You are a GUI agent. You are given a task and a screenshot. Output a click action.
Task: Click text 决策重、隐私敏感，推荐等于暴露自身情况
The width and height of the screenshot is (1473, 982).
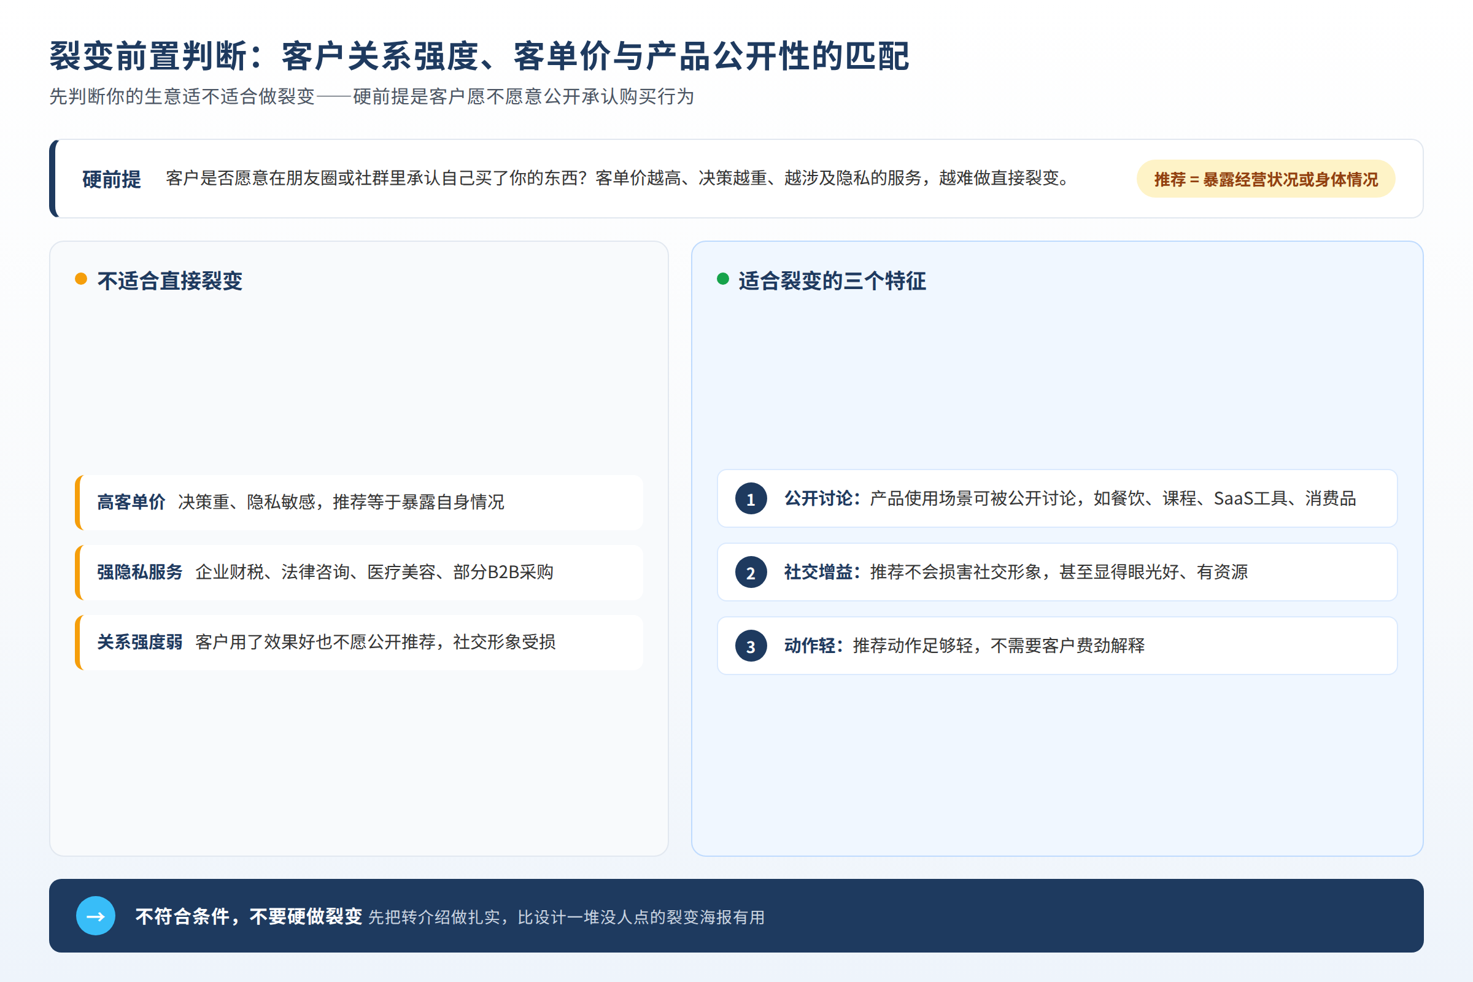coord(341,502)
